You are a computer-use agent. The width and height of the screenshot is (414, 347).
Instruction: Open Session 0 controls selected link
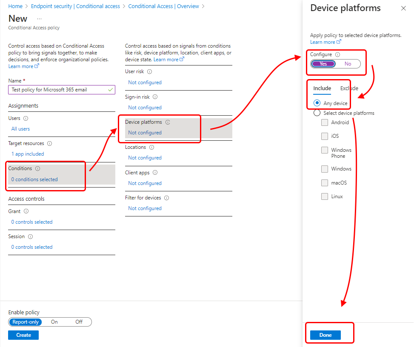31,247
